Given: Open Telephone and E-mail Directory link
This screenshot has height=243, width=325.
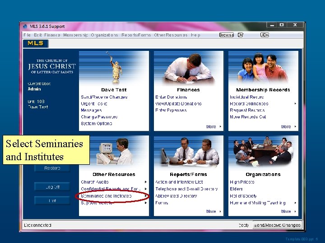Looking at the screenshot, I should point(186,189).
